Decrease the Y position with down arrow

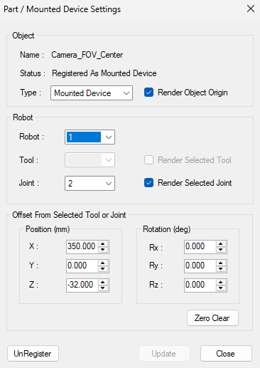pos(103,269)
